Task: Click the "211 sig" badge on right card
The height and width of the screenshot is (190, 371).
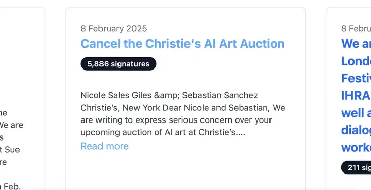Action: click(356, 167)
